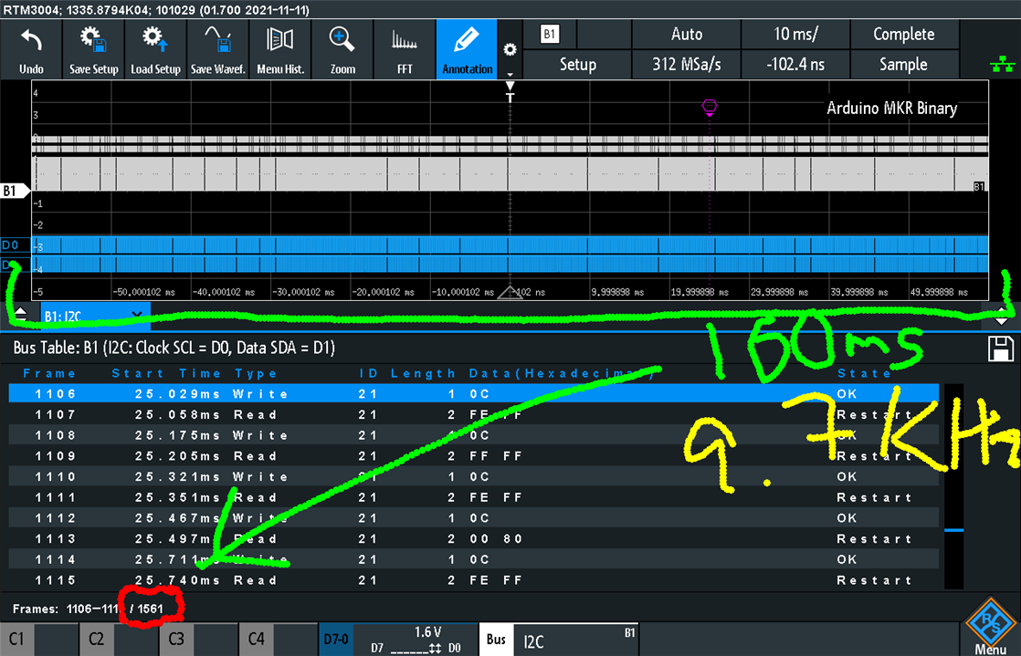
Task: Click the bus table scrollbar thumb
Action: point(954,530)
